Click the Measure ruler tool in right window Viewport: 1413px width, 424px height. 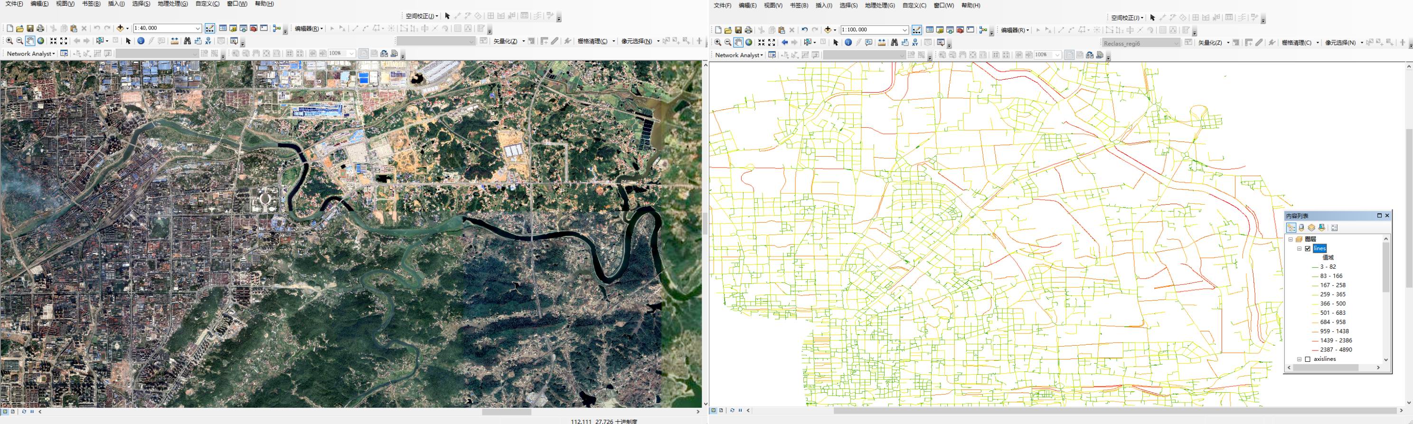(x=882, y=43)
